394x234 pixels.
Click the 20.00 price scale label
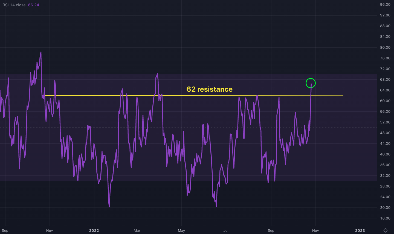385,207
